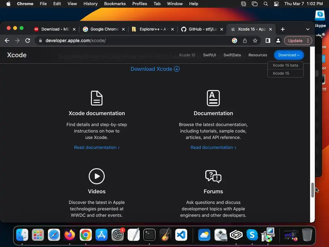Image resolution: width=329 pixels, height=247 pixels.
Task: Open Spotlight search in the menu bar
Action: [x=266, y=4]
